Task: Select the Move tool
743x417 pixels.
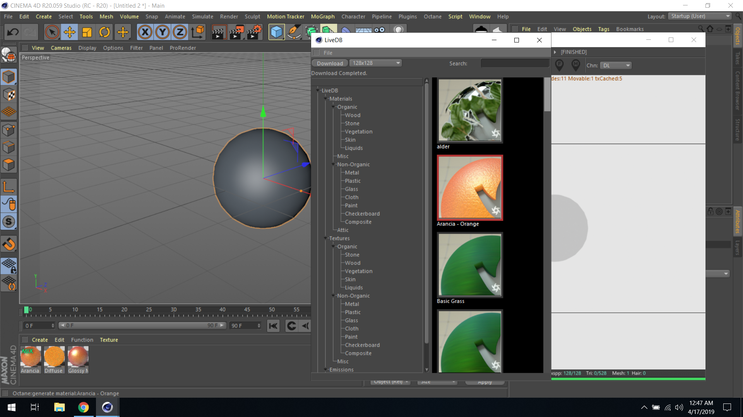Action: click(70, 32)
